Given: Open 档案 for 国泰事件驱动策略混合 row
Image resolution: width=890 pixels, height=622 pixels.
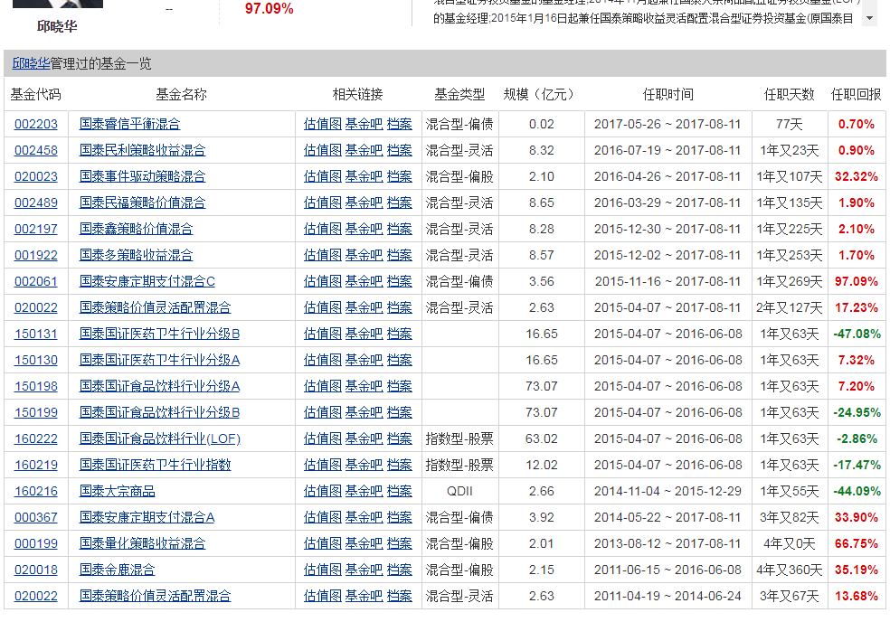Looking at the screenshot, I should (399, 176).
